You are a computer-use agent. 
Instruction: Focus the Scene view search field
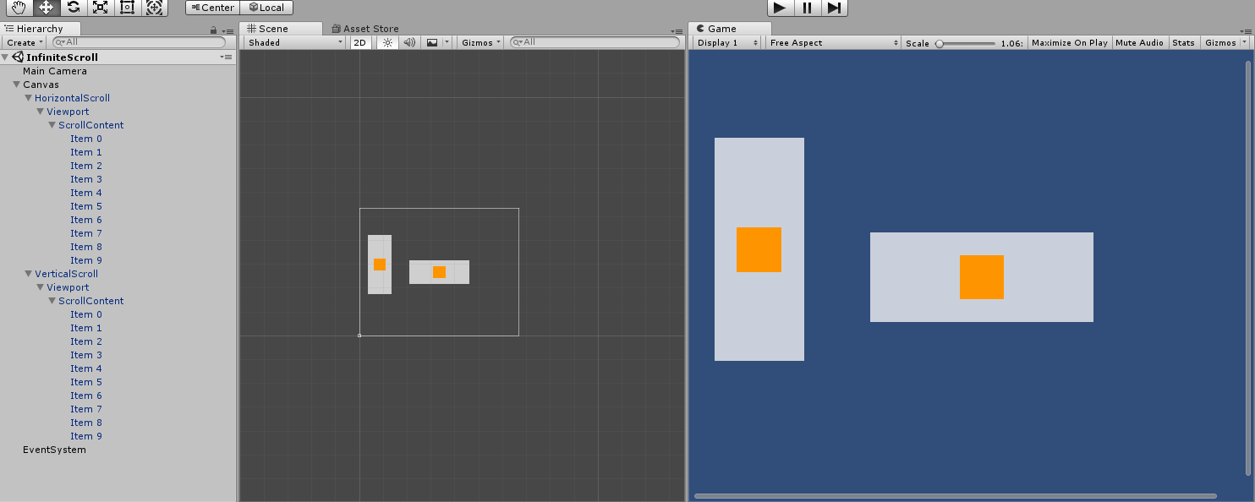tap(595, 42)
